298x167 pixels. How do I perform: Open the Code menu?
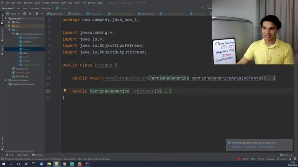pos(37,3)
